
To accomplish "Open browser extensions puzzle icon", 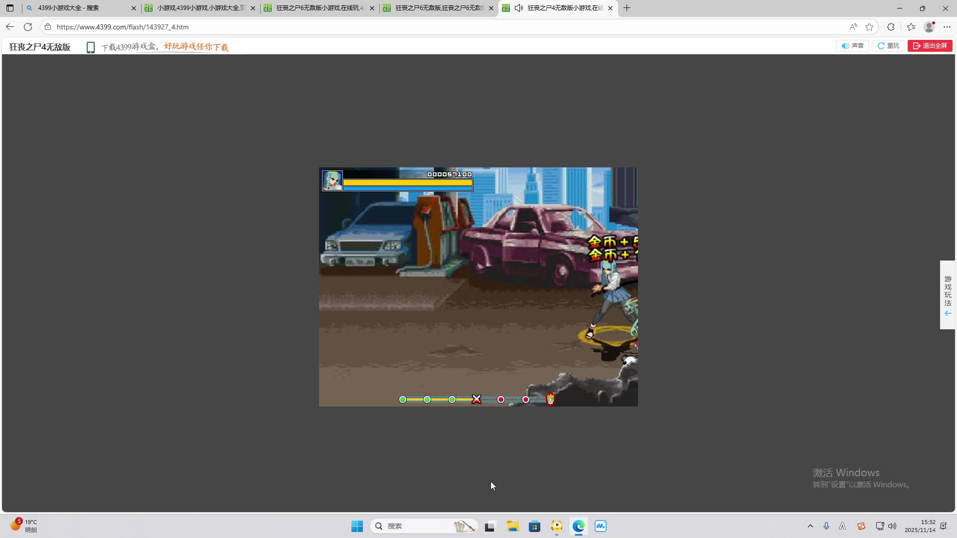I will (x=891, y=27).
